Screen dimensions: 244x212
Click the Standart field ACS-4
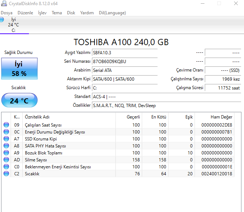point(166,97)
